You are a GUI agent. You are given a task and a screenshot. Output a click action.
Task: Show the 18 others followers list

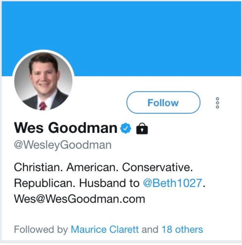click(x=182, y=229)
